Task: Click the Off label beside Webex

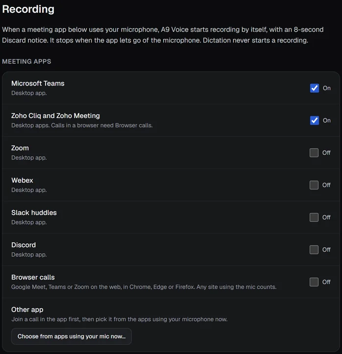Action: tap(326, 185)
